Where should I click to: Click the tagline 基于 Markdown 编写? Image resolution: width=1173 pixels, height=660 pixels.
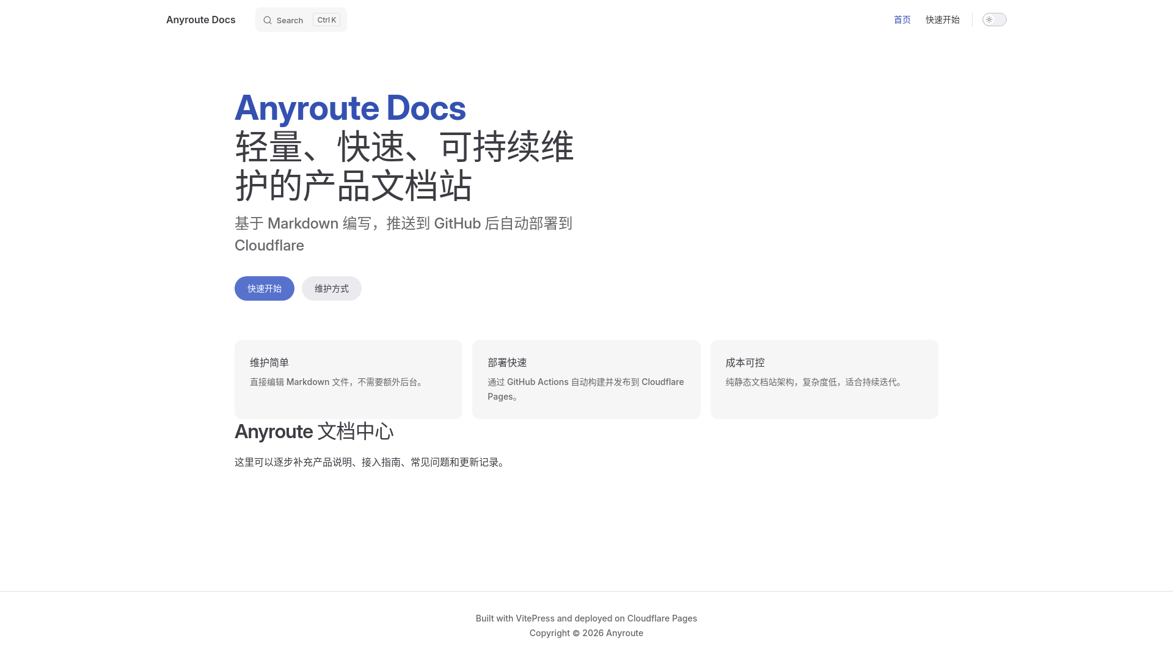pos(303,224)
